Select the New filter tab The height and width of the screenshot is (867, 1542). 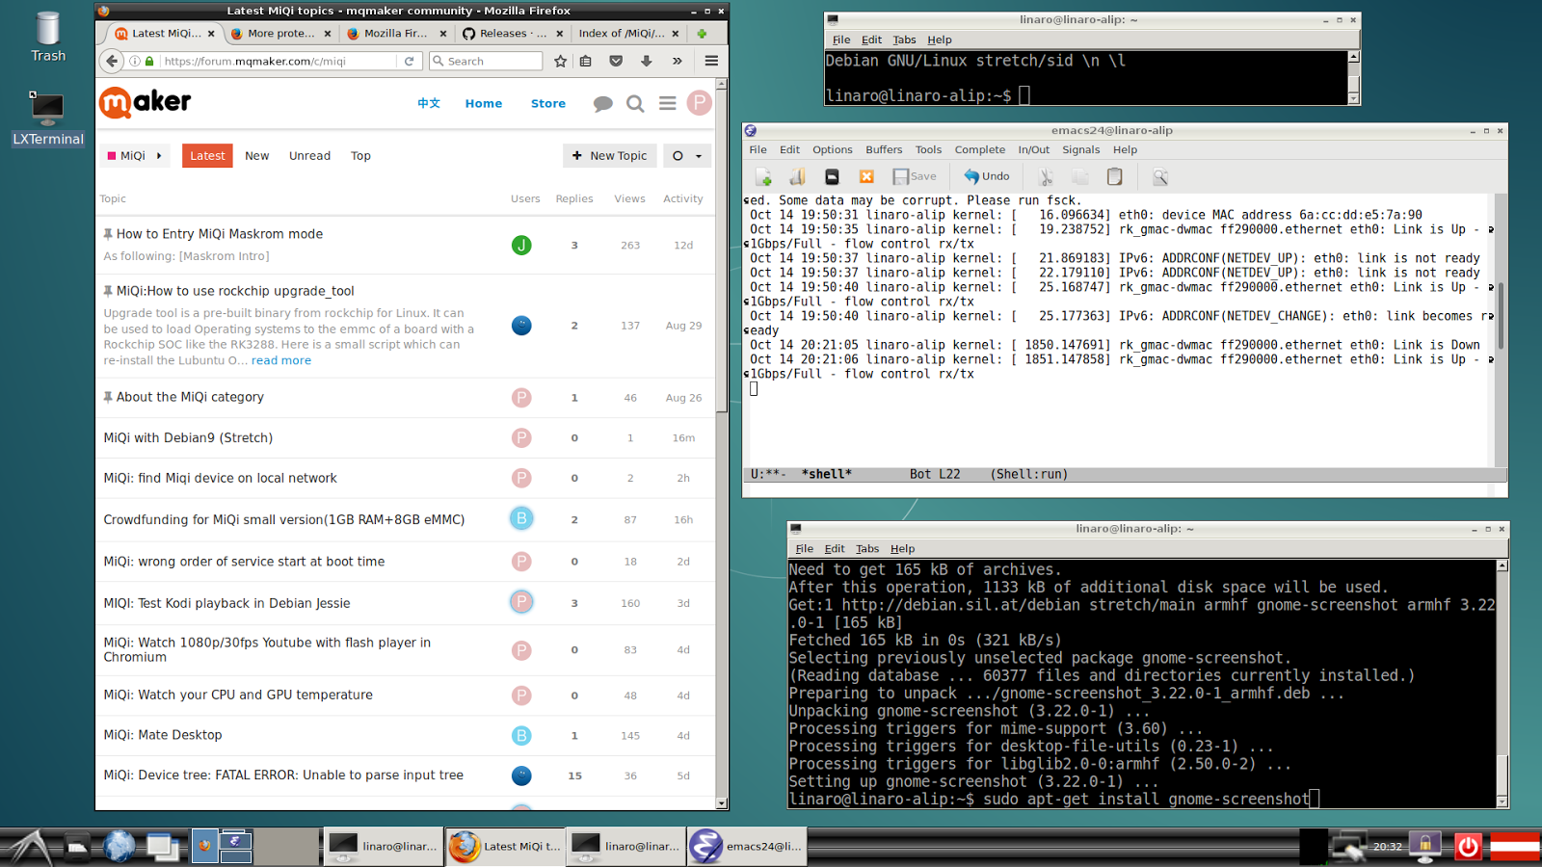pyautogui.click(x=256, y=155)
